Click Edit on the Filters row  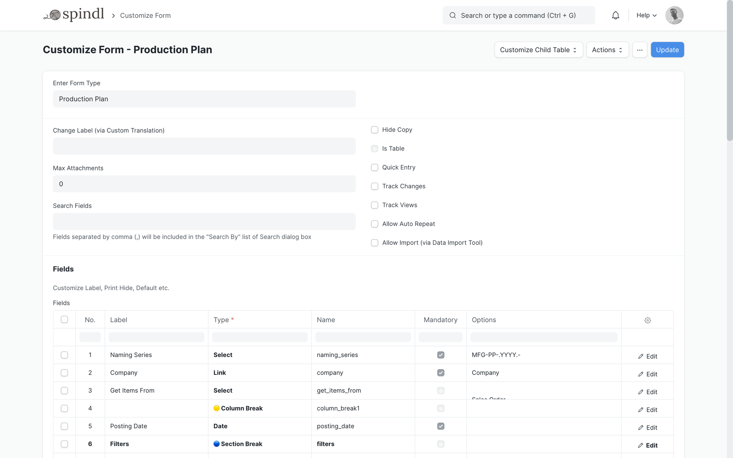647,445
